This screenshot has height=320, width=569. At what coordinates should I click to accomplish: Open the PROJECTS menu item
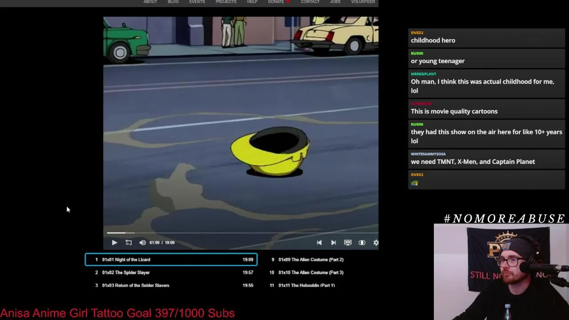pyautogui.click(x=226, y=2)
